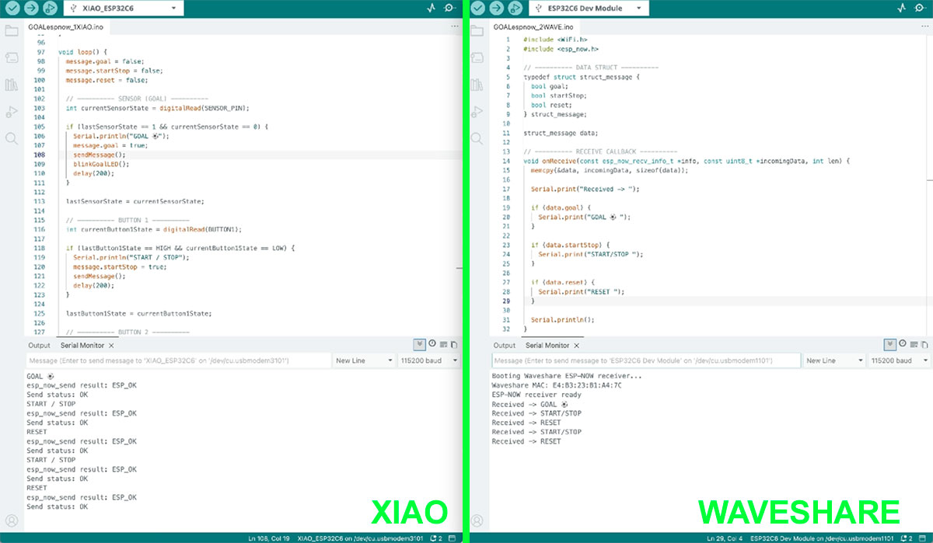Open the sketch options menu with three dots
Screen dimensions: 933x543
[454, 26]
